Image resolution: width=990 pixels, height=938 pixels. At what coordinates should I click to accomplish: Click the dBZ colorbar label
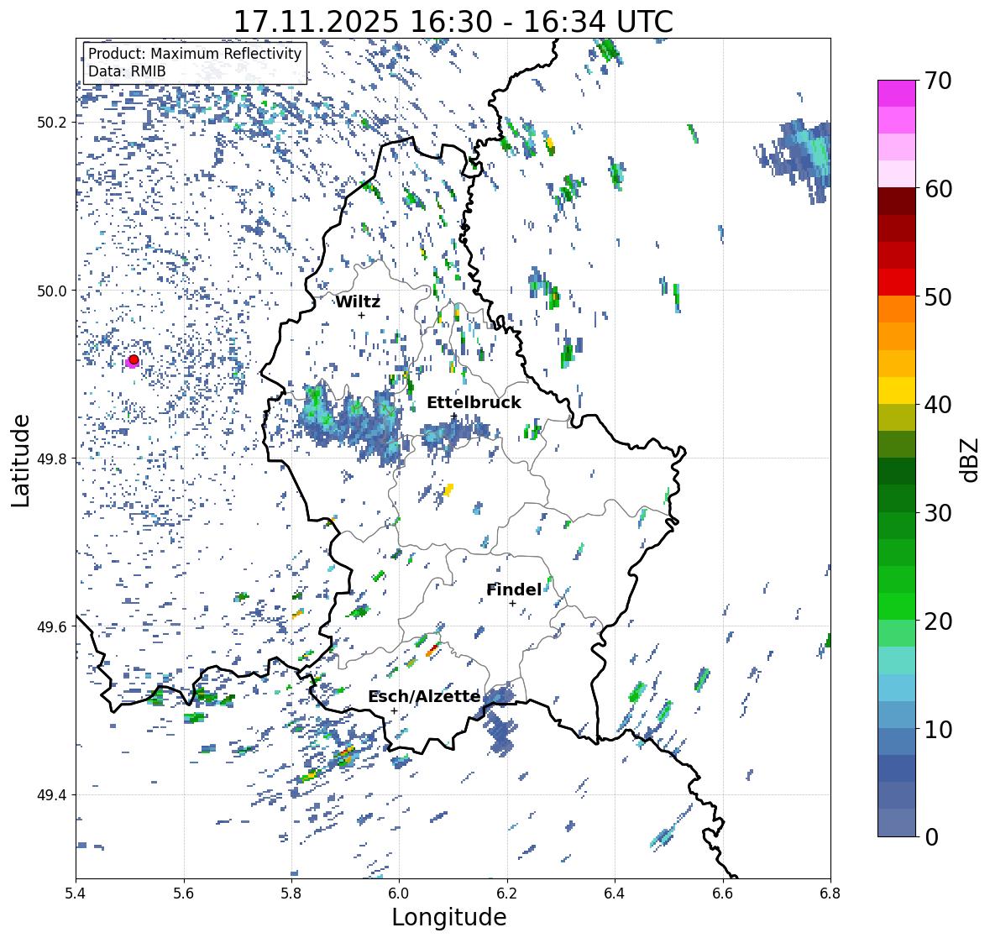(971, 459)
